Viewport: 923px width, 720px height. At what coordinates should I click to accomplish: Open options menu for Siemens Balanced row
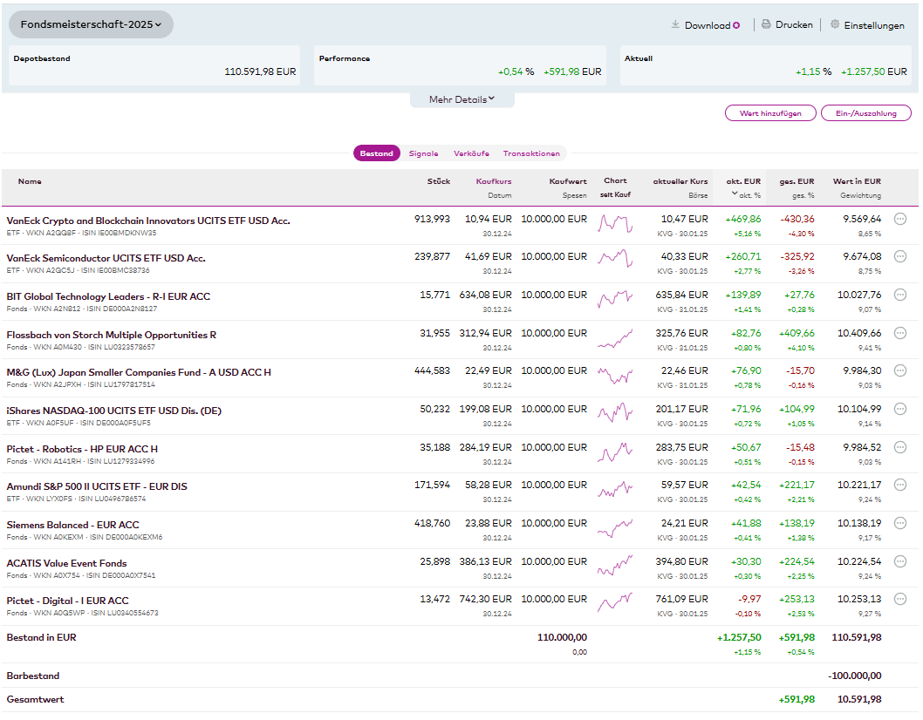tap(900, 523)
